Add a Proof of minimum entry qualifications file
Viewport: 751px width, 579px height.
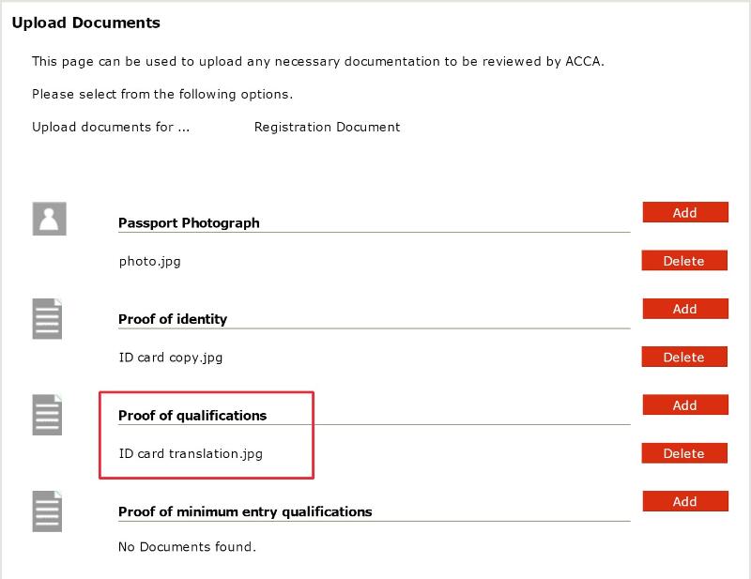(x=685, y=502)
